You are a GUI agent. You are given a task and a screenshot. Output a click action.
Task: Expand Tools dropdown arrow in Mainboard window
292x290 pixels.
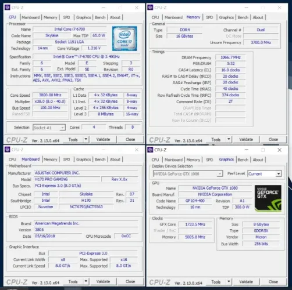86,281
